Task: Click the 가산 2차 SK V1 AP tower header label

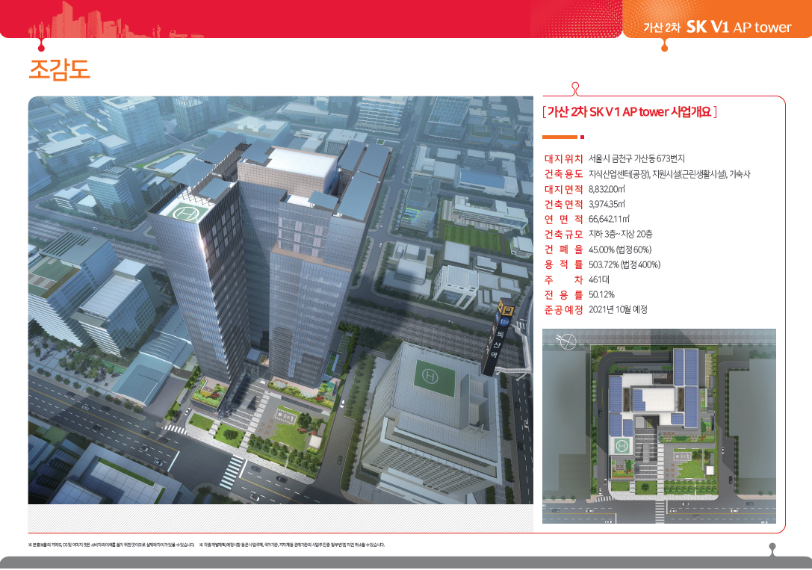Action: pos(717,27)
